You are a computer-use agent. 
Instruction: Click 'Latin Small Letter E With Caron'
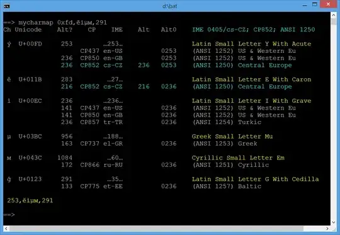(x=251, y=79)
